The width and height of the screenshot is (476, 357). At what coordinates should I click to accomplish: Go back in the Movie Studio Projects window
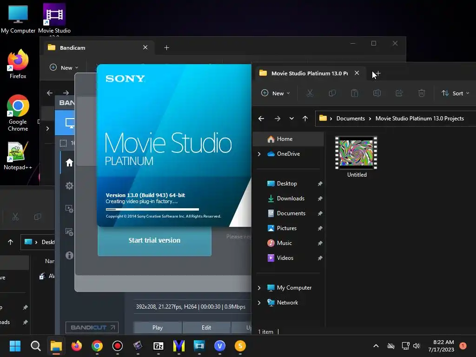click(261, 119)
